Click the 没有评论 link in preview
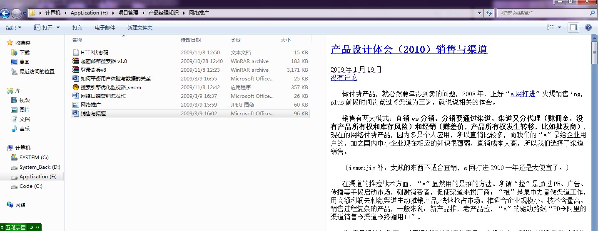 click(344, 78)
